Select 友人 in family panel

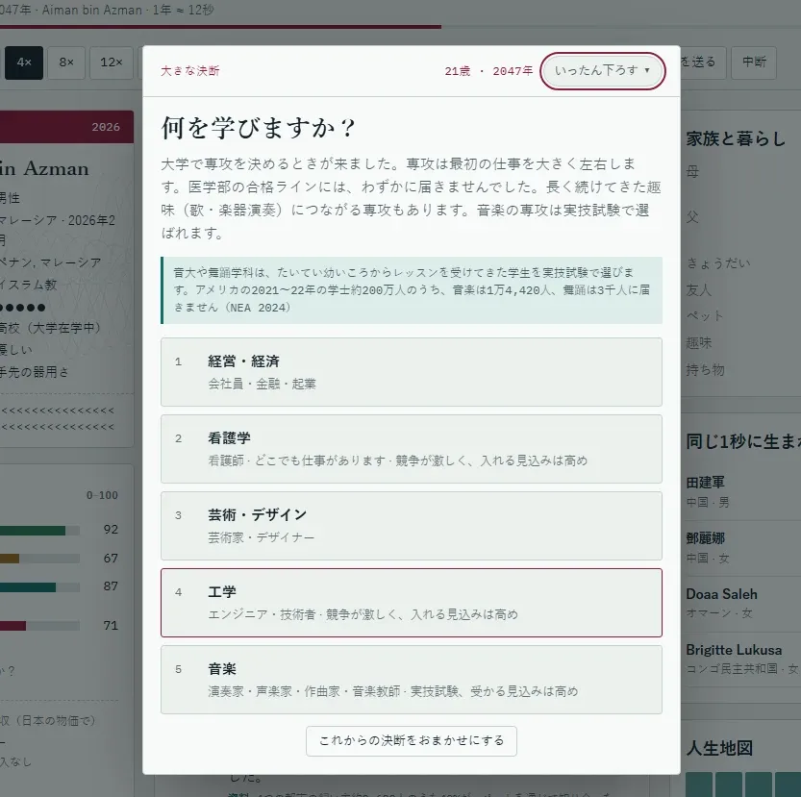pos(698,290)
